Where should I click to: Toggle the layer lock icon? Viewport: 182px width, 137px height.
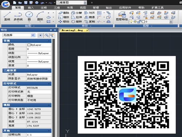pyautogui.click(x=139, y=22)
